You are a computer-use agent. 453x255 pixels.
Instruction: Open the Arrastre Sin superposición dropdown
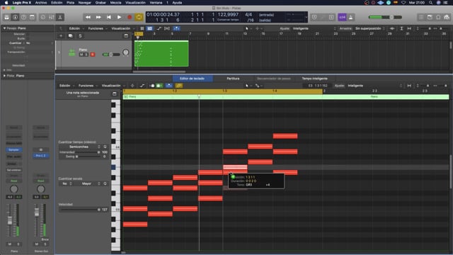[x=369, y=28]
